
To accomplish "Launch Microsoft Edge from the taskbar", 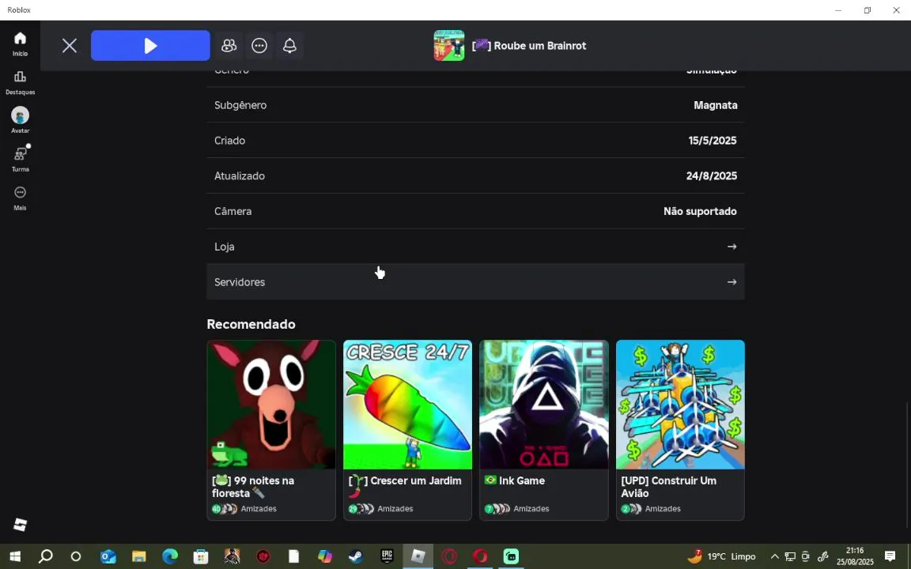I will (170, 557).
